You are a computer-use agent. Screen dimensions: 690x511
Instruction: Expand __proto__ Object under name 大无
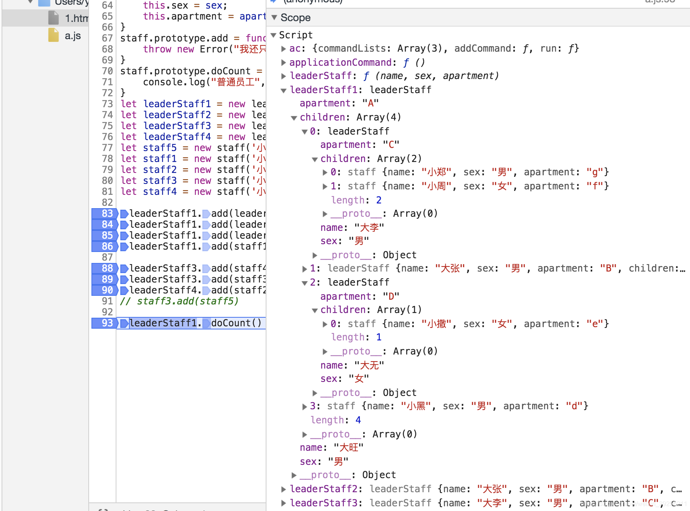click(315, 393)
